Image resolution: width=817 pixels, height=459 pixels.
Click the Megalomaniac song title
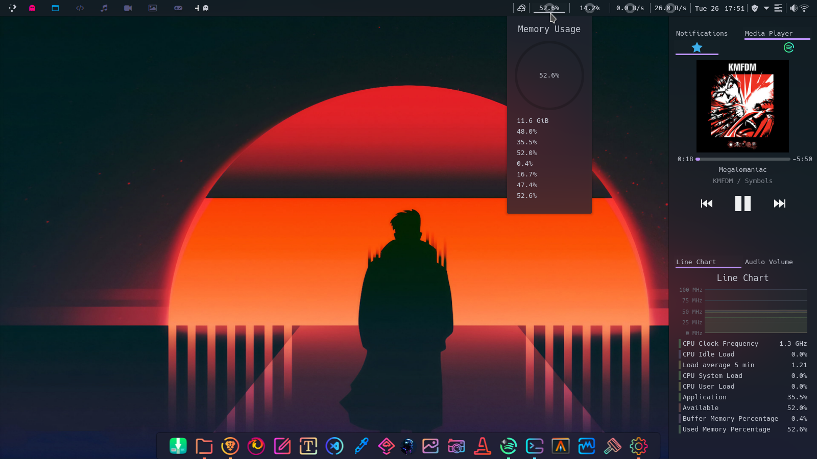pos(742,170)
